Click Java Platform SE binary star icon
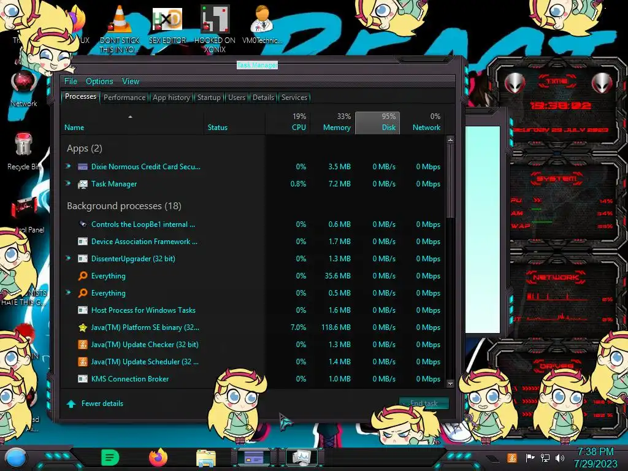The width and height of the screenshot is (628, 471). point(83,327)
